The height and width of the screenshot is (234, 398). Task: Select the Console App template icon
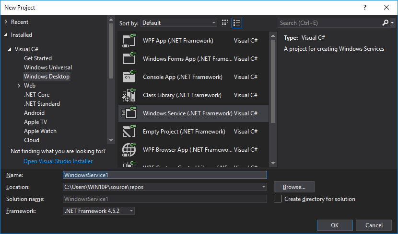click(129, 77)
